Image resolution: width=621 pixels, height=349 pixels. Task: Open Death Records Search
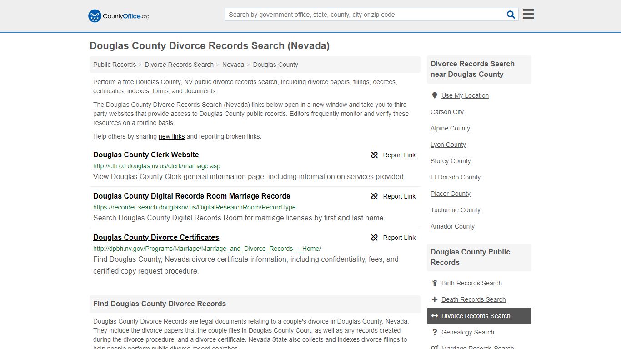point(473,299)
